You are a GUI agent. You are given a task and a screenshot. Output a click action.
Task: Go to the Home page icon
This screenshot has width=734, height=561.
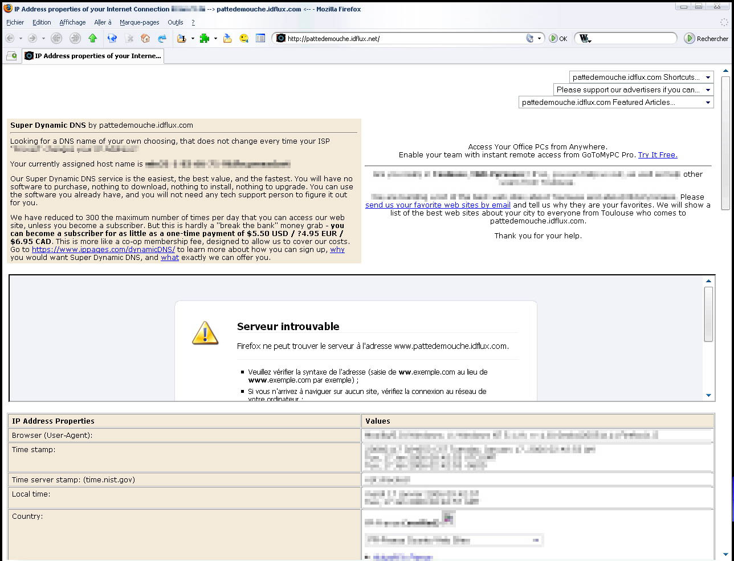click(x=145, y=38)
